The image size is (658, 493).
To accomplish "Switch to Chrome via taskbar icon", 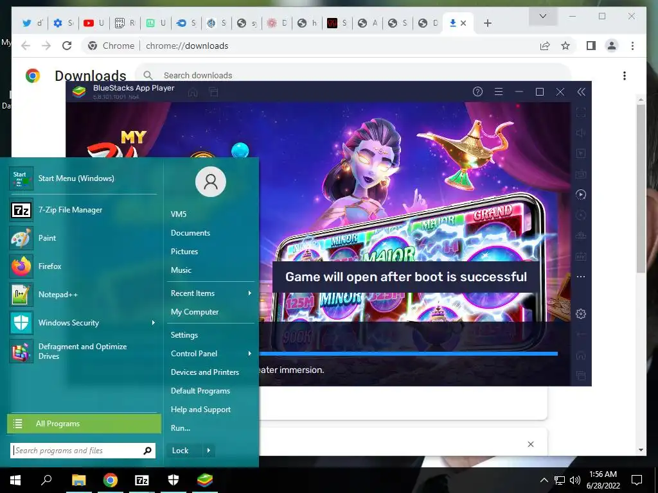I will pos(111,480).
